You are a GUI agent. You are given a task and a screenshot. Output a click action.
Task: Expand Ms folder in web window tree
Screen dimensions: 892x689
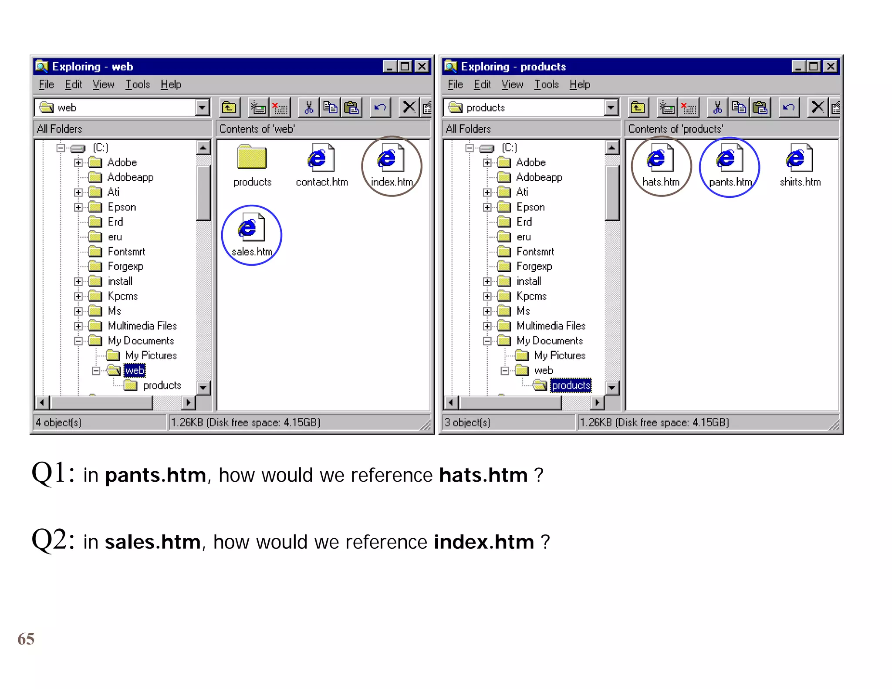coord(78,311)
